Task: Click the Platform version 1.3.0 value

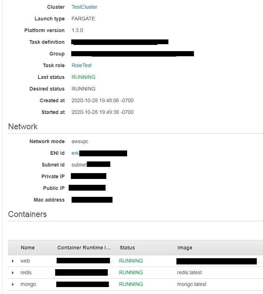Action: [77, 30]
